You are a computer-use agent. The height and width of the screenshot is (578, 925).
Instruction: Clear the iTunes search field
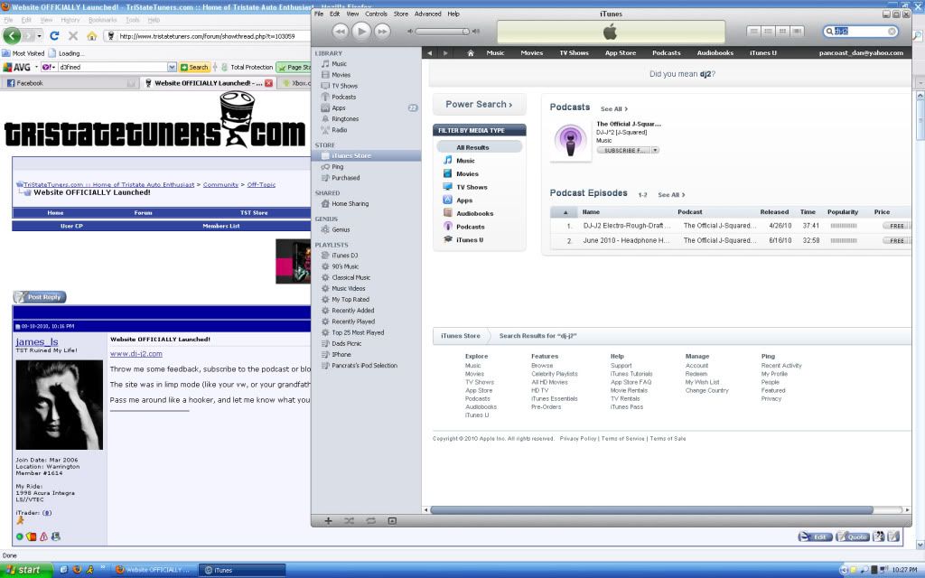[x=892, y=32]
